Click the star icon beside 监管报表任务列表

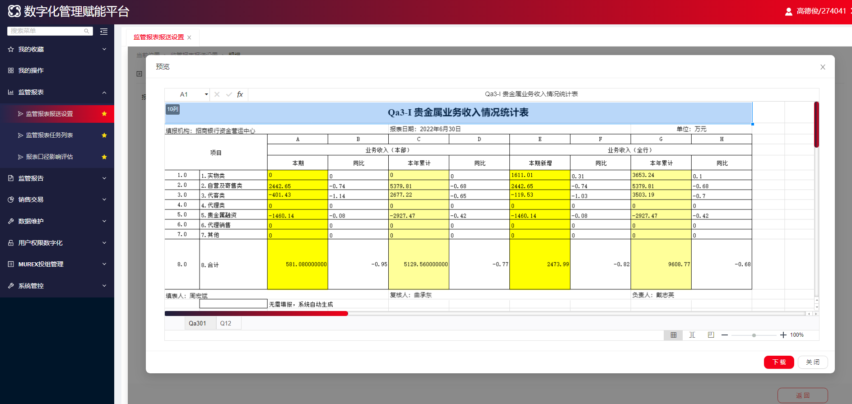pos(104,135)
